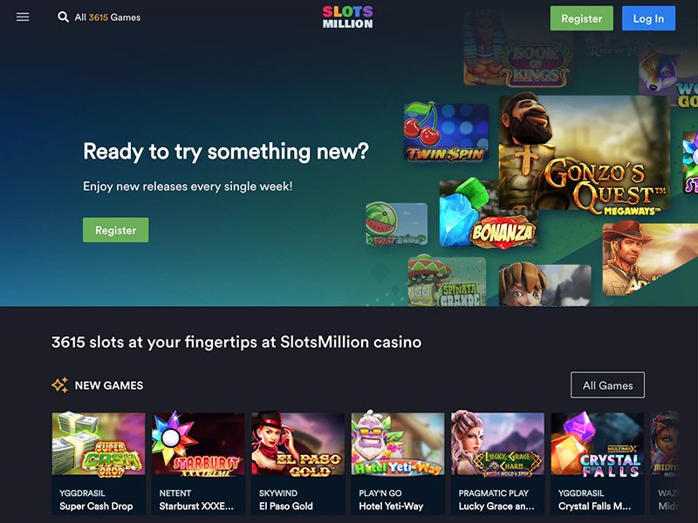Click Register under the hero text
Viewport: 698px width, 523px height.
116,230
